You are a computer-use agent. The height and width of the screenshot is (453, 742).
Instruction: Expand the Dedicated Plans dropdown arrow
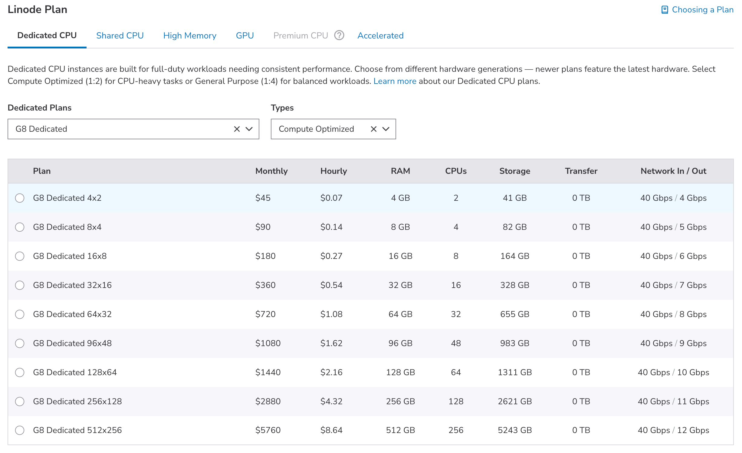point(249,129)
